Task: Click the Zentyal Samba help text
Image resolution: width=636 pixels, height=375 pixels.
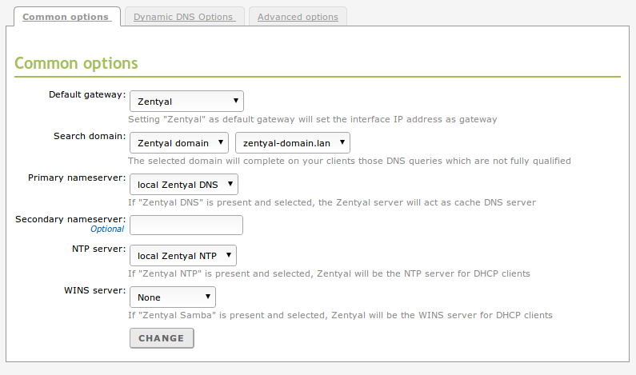Action: [340, 315]
